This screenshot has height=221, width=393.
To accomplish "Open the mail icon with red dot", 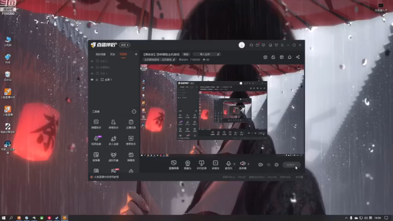I will [257, 45].
